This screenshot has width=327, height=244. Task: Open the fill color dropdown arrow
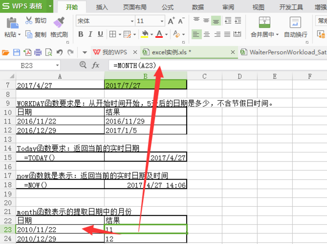152,34
